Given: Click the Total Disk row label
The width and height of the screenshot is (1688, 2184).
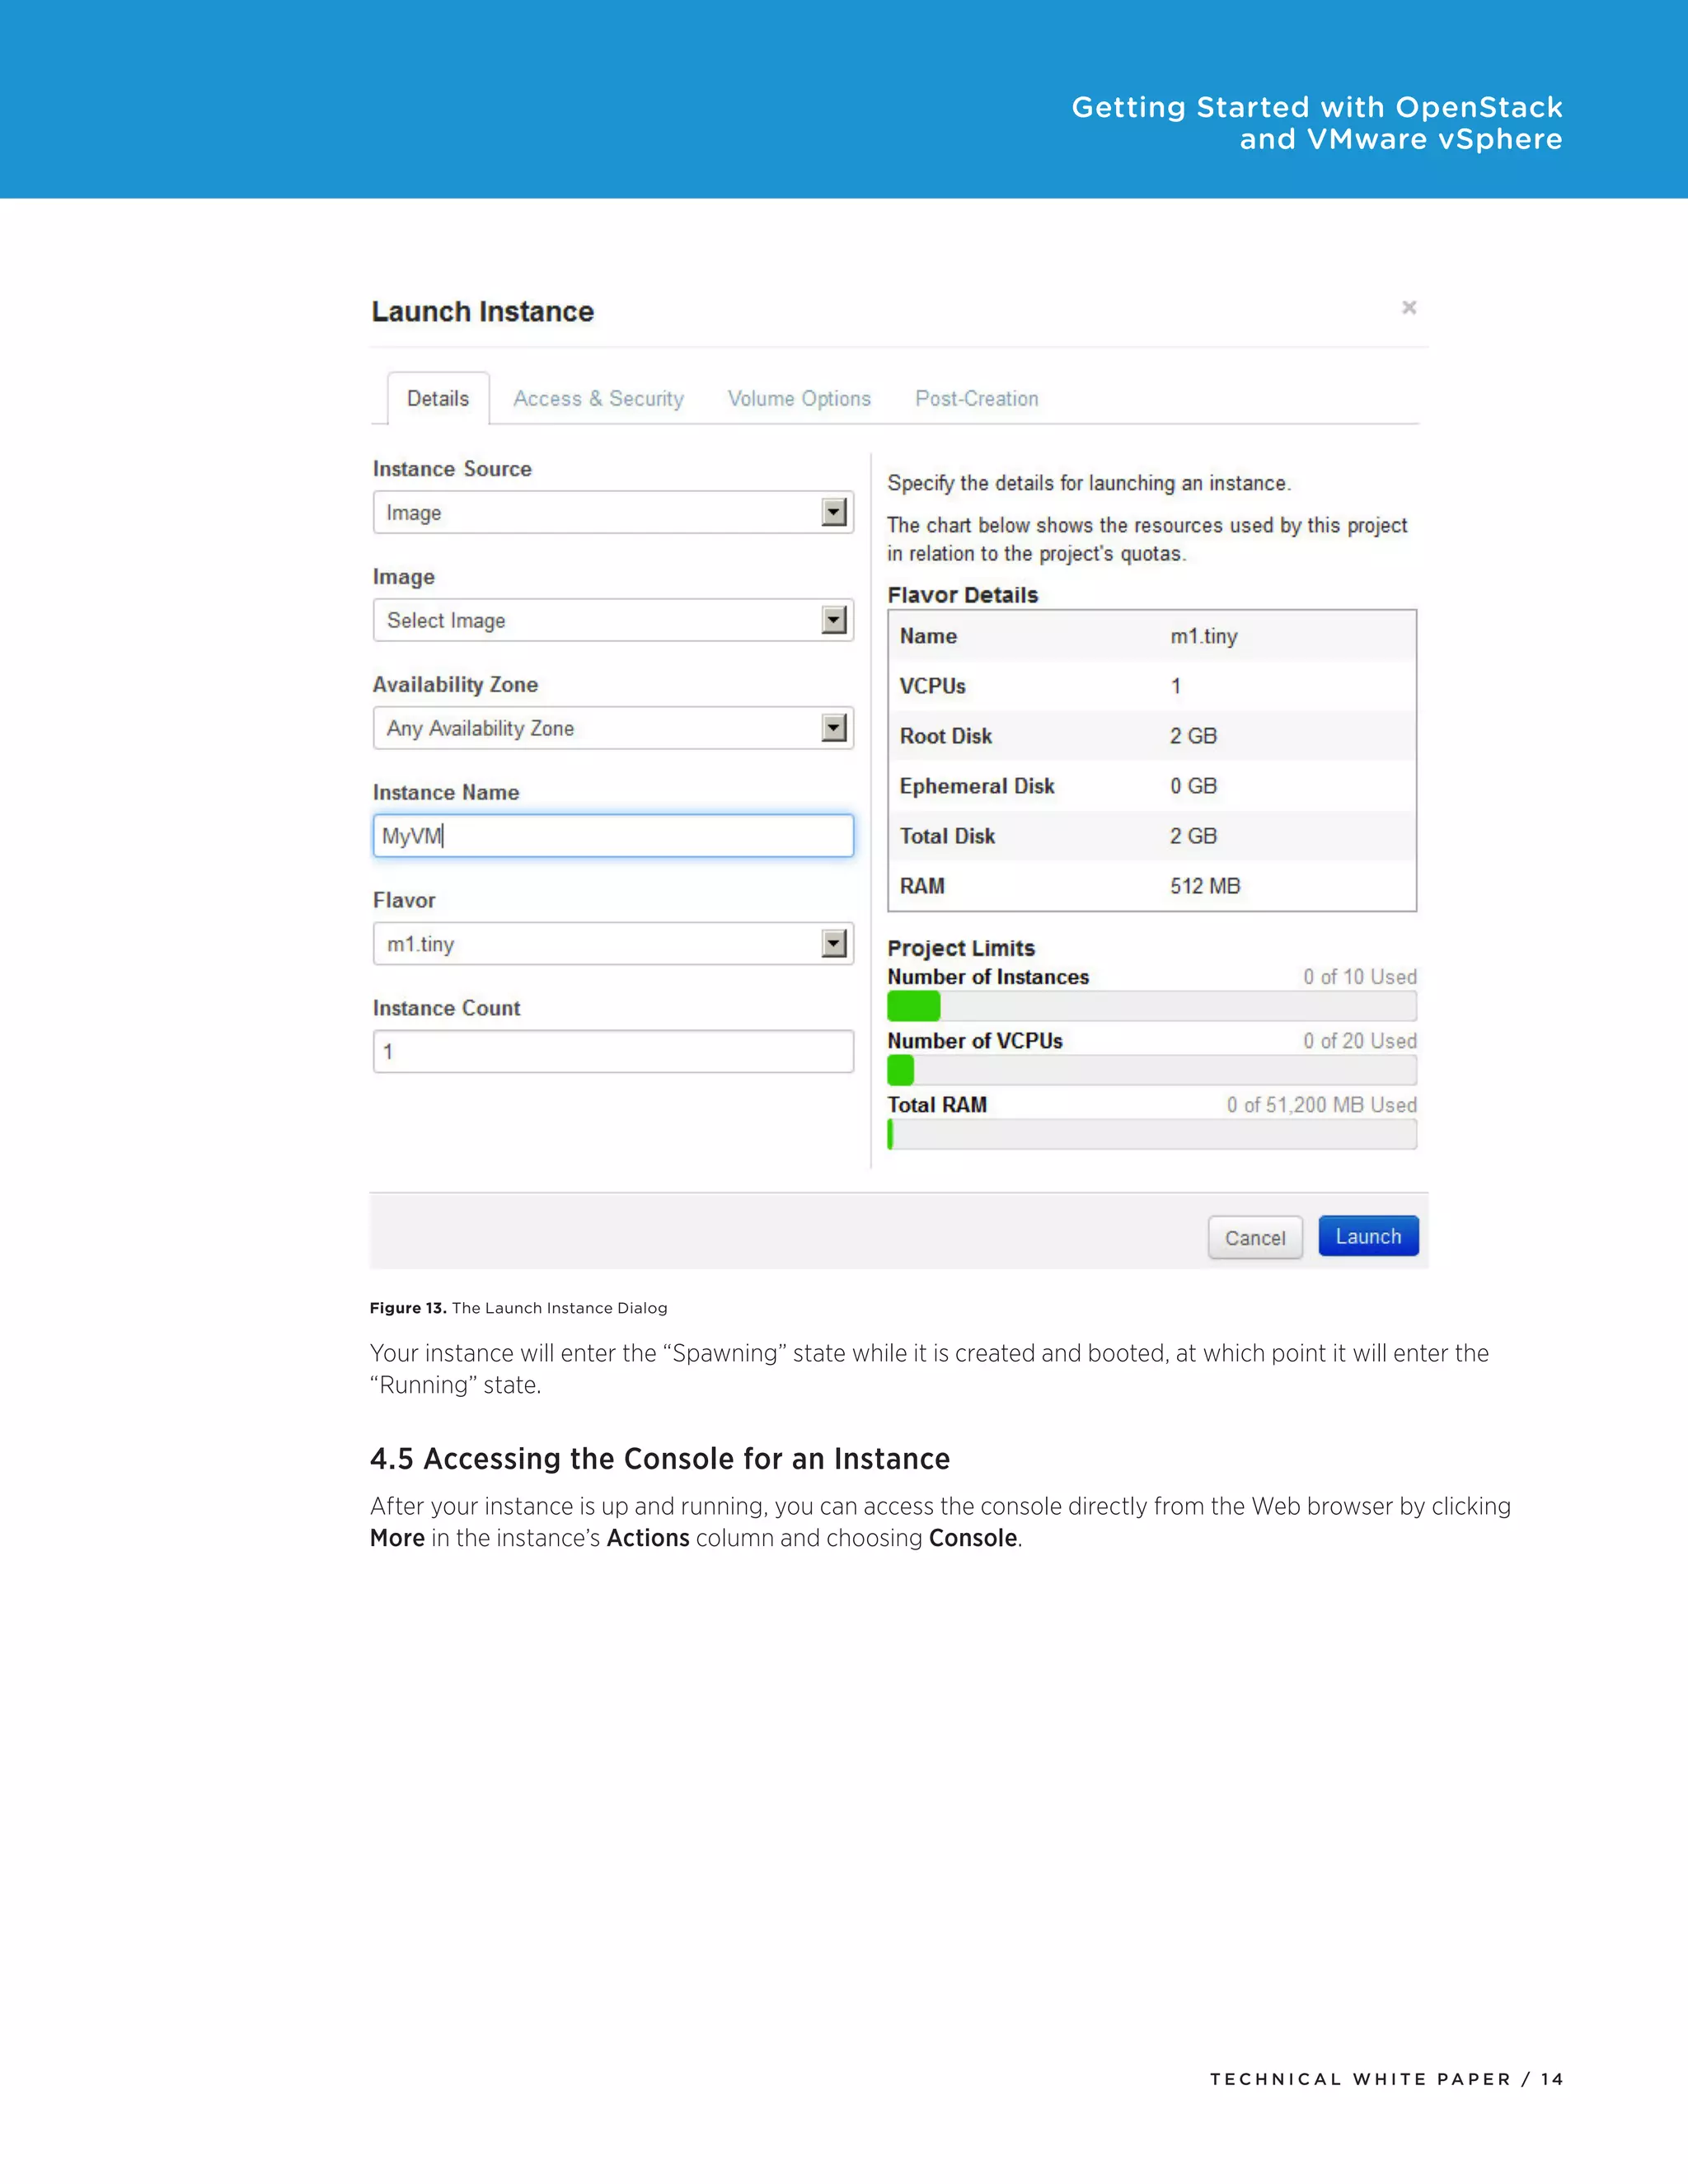Looking at the screenshot, I should (947, 836).
